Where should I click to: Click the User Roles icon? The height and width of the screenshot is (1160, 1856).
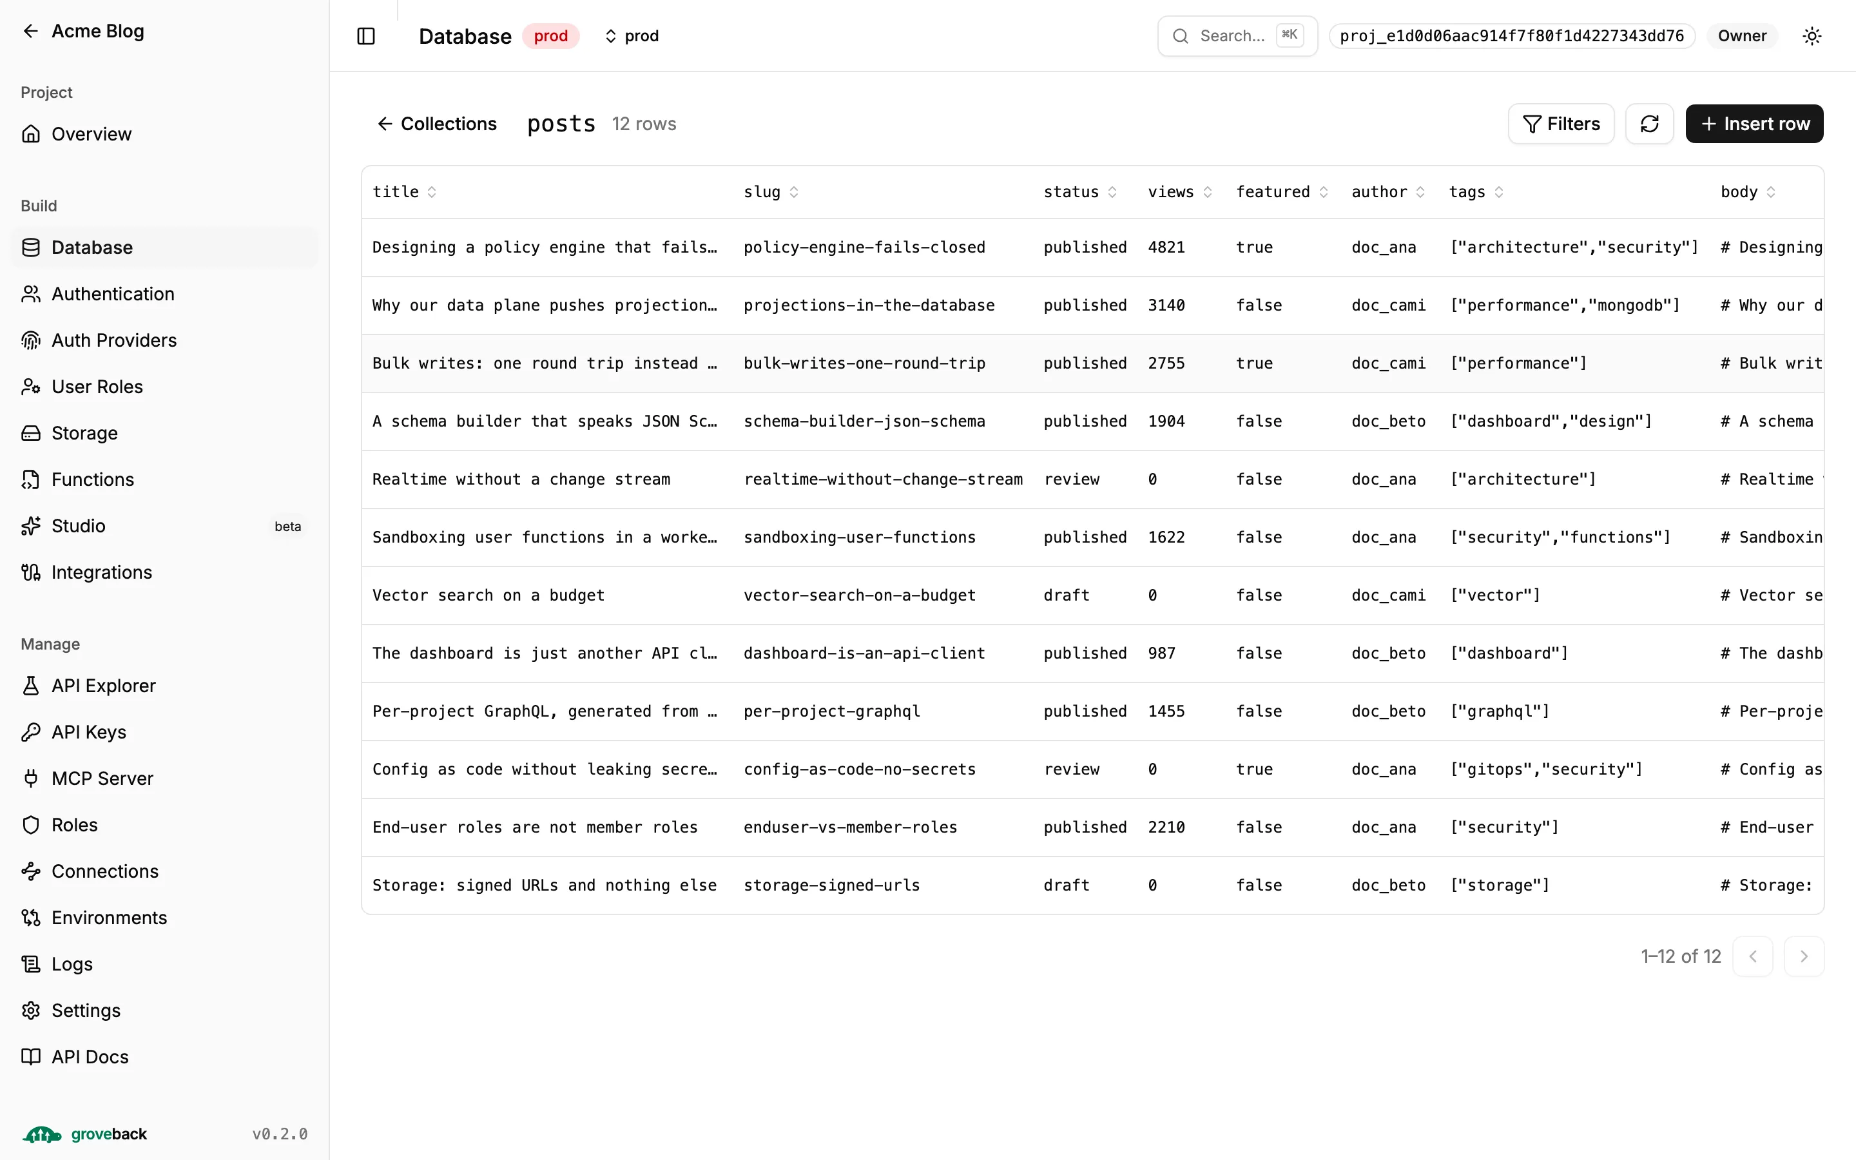coord(31,387)
